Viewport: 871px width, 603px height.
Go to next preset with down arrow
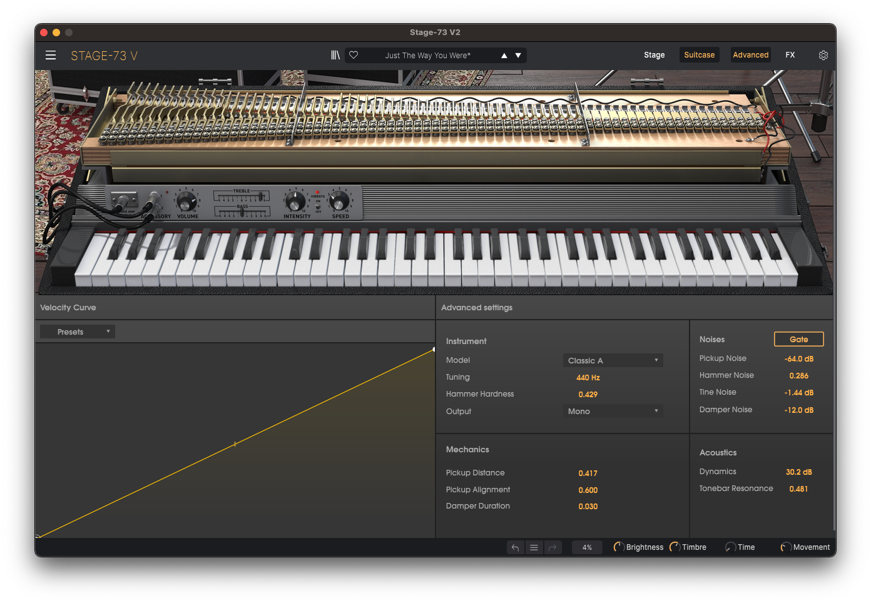[x=518, y=56]
